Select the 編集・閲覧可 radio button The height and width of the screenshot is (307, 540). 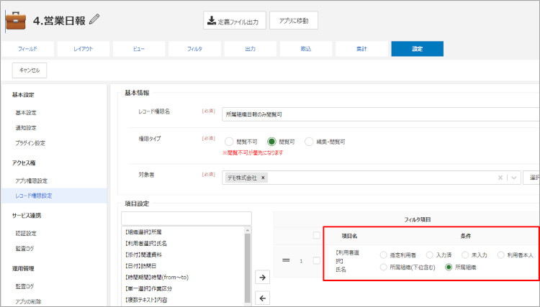(309, 142)
